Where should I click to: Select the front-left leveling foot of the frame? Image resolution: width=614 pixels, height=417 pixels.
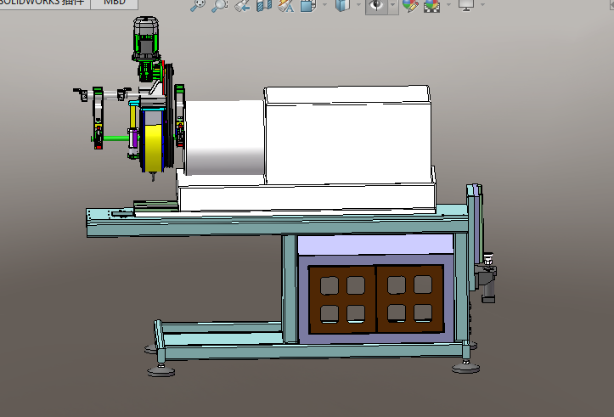coord(161,371)
